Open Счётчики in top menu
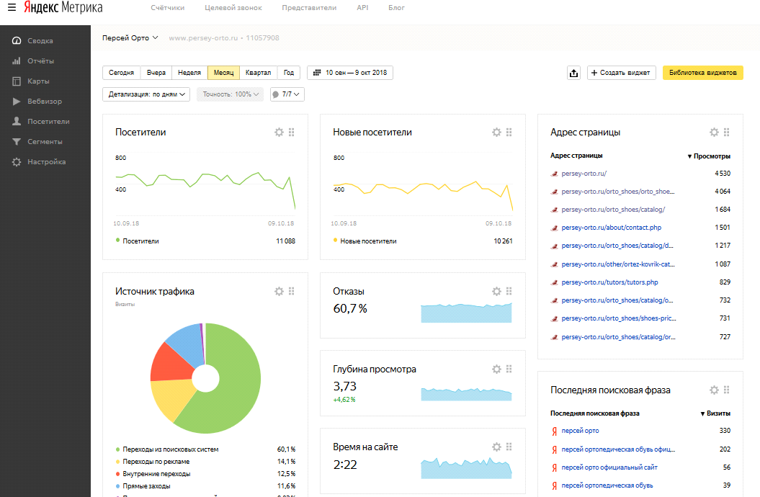This screenshot has width=760, height=497. pyautogui.click(x=168, y=8)
